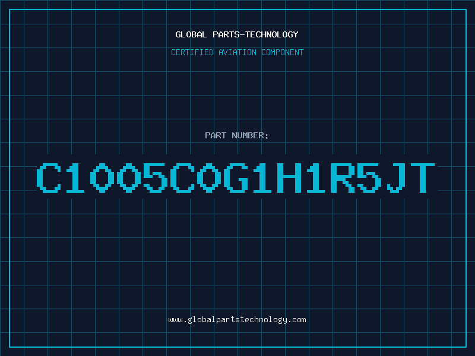Click the "CERTIFIED AVIATION COMPONENT" subtitle

coord(237,52)
